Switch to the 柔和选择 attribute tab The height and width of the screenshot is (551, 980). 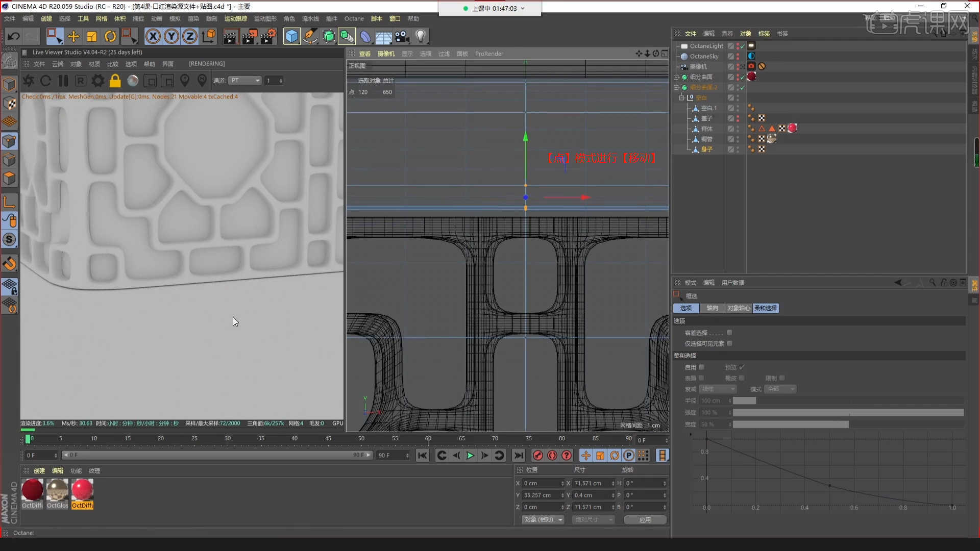tap(766, 308)
